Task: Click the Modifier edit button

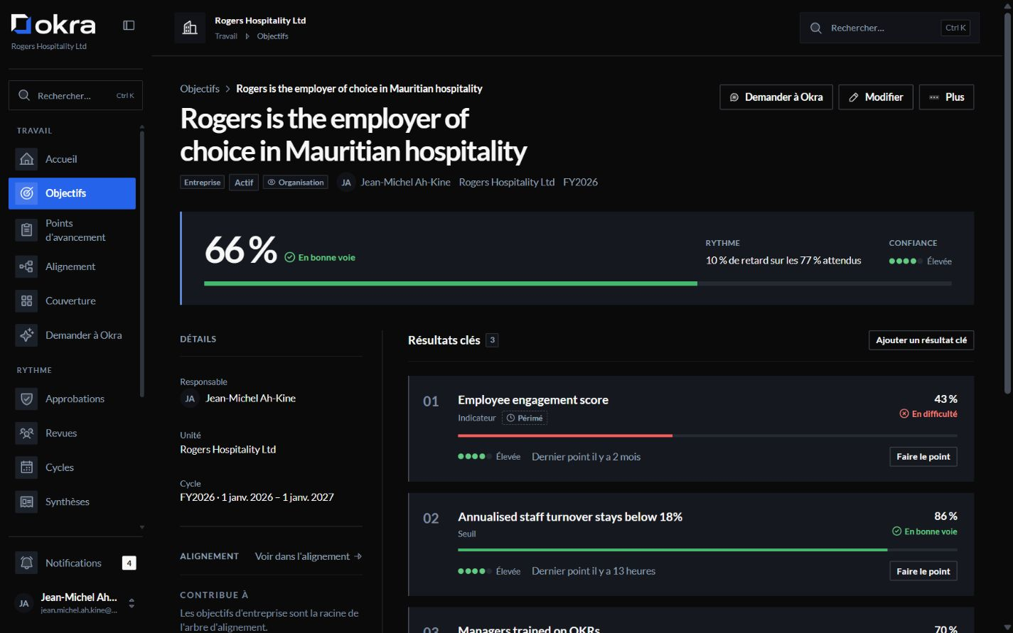Action: coord(876,97)
